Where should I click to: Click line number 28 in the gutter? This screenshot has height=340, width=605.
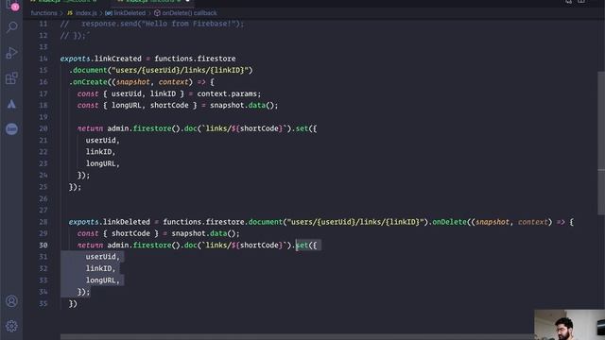click(x=43, y=222)
